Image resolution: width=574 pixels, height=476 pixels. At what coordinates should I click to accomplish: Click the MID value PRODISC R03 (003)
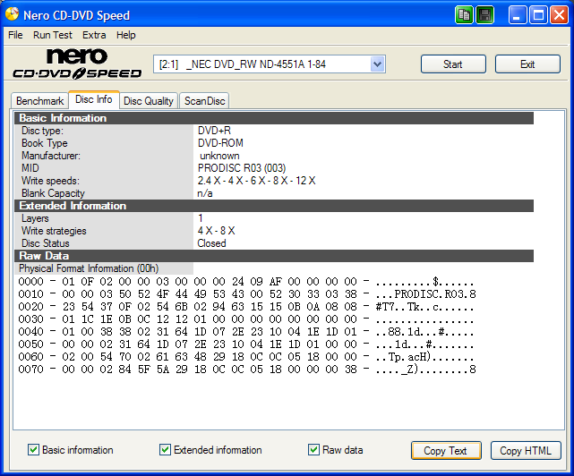click(x=242, y=168)
